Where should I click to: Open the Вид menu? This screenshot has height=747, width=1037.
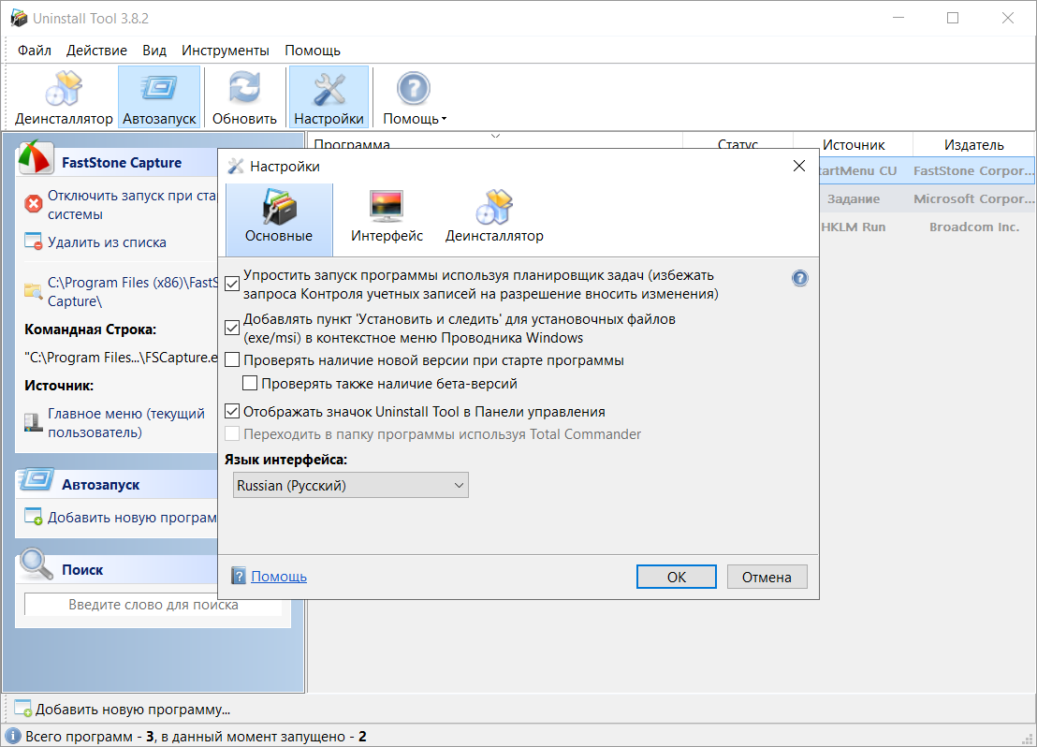(x=154, y=51)
